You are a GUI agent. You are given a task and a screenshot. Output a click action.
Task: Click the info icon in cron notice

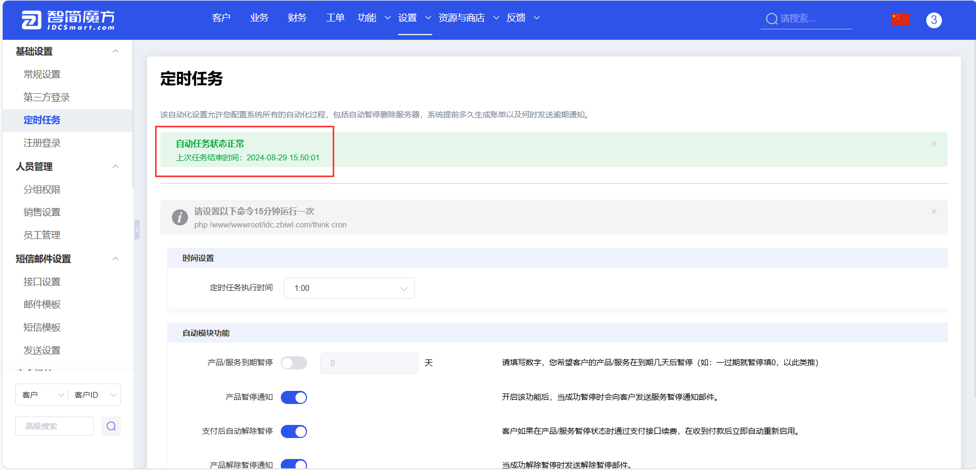[180, 217]
